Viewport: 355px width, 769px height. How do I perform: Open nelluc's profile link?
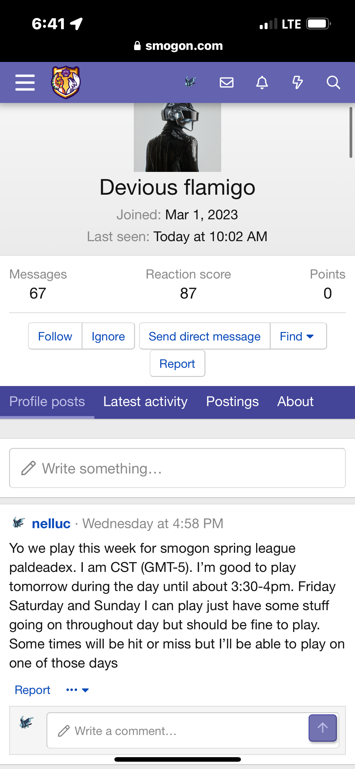pos(51,524)
